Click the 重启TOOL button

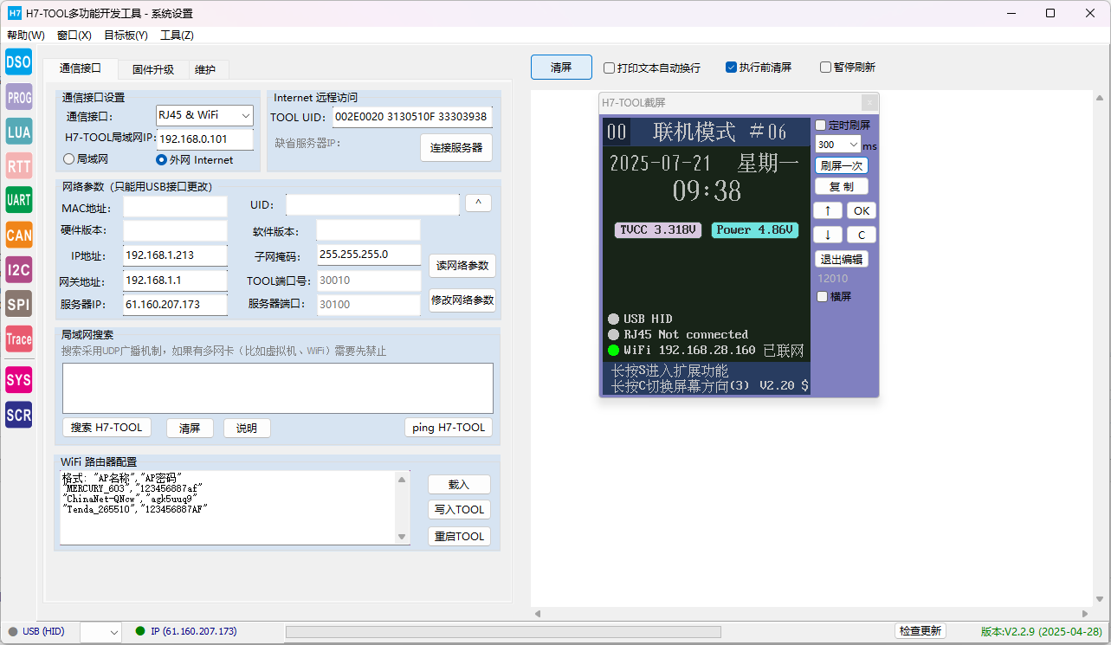pos(459,537)
